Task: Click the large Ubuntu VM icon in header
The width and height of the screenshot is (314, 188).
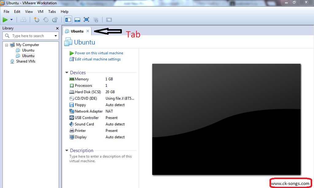Action: pyautogui.click(x=68, y=42)
